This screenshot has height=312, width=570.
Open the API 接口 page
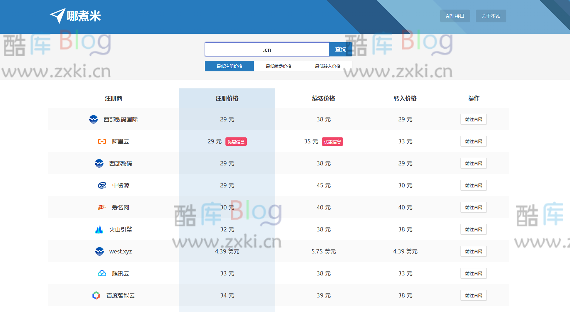pyautogui.click(x=455, y=16)
